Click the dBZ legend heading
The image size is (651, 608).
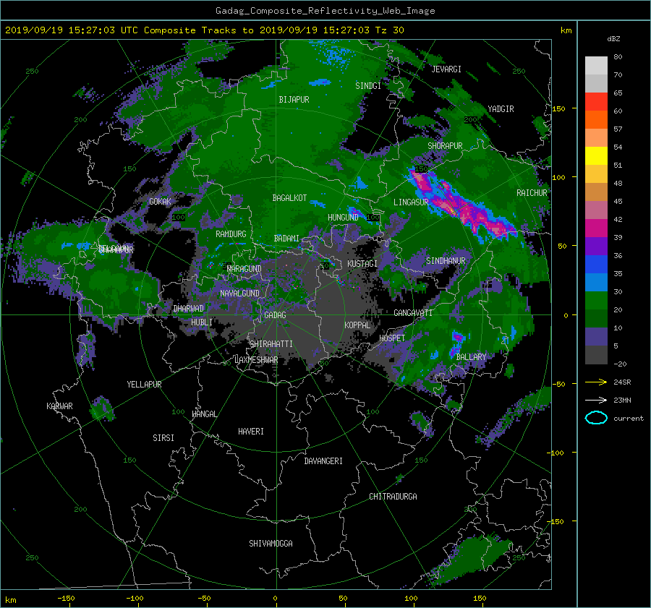point(613,39)
